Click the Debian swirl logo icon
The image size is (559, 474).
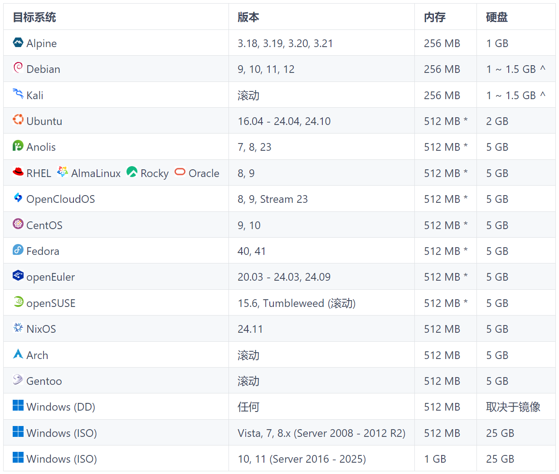pyautogui.click(x=18, y=68)
